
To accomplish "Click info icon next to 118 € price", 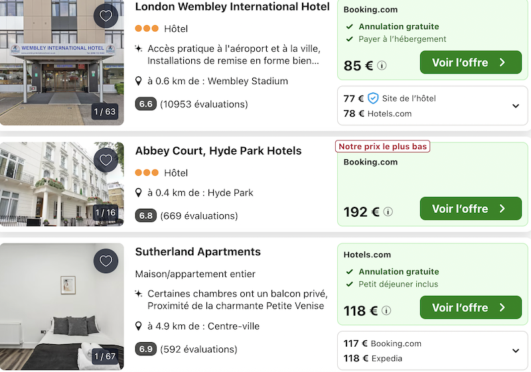I will click(x=386, y=311).
